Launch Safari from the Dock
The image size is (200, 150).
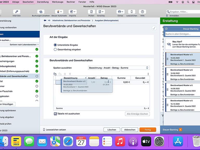[68, 142]
